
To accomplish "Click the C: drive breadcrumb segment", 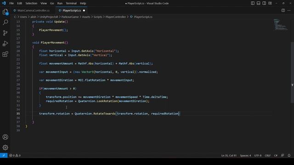I will pyautogui.click(x=15, y=17).
